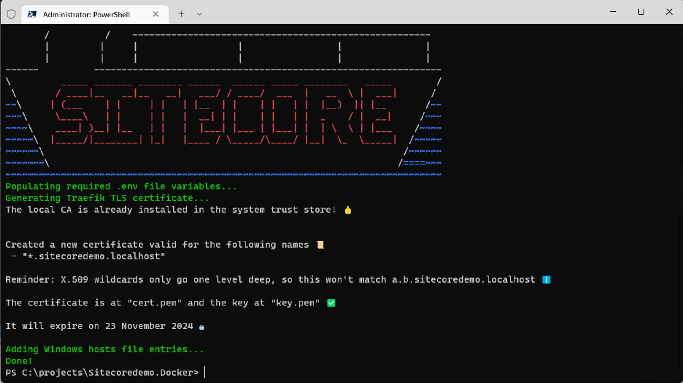Click the red SITECORE ASCII art logo
683x383 pixels.
224,114
